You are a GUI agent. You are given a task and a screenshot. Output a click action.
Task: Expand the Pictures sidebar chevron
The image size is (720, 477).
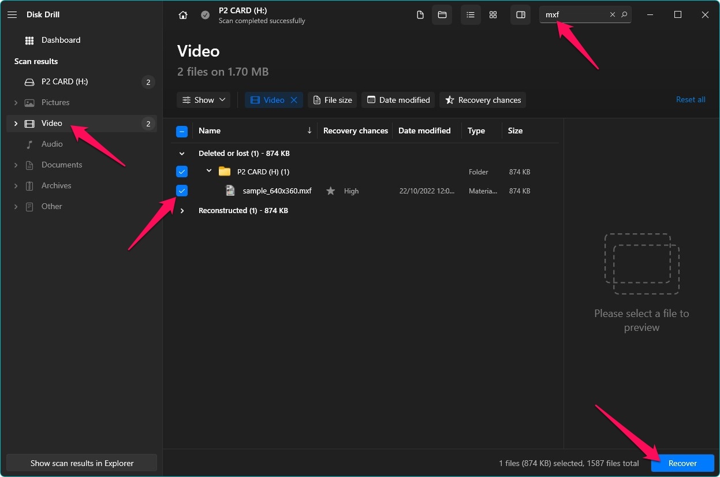[x=16, y=103]
